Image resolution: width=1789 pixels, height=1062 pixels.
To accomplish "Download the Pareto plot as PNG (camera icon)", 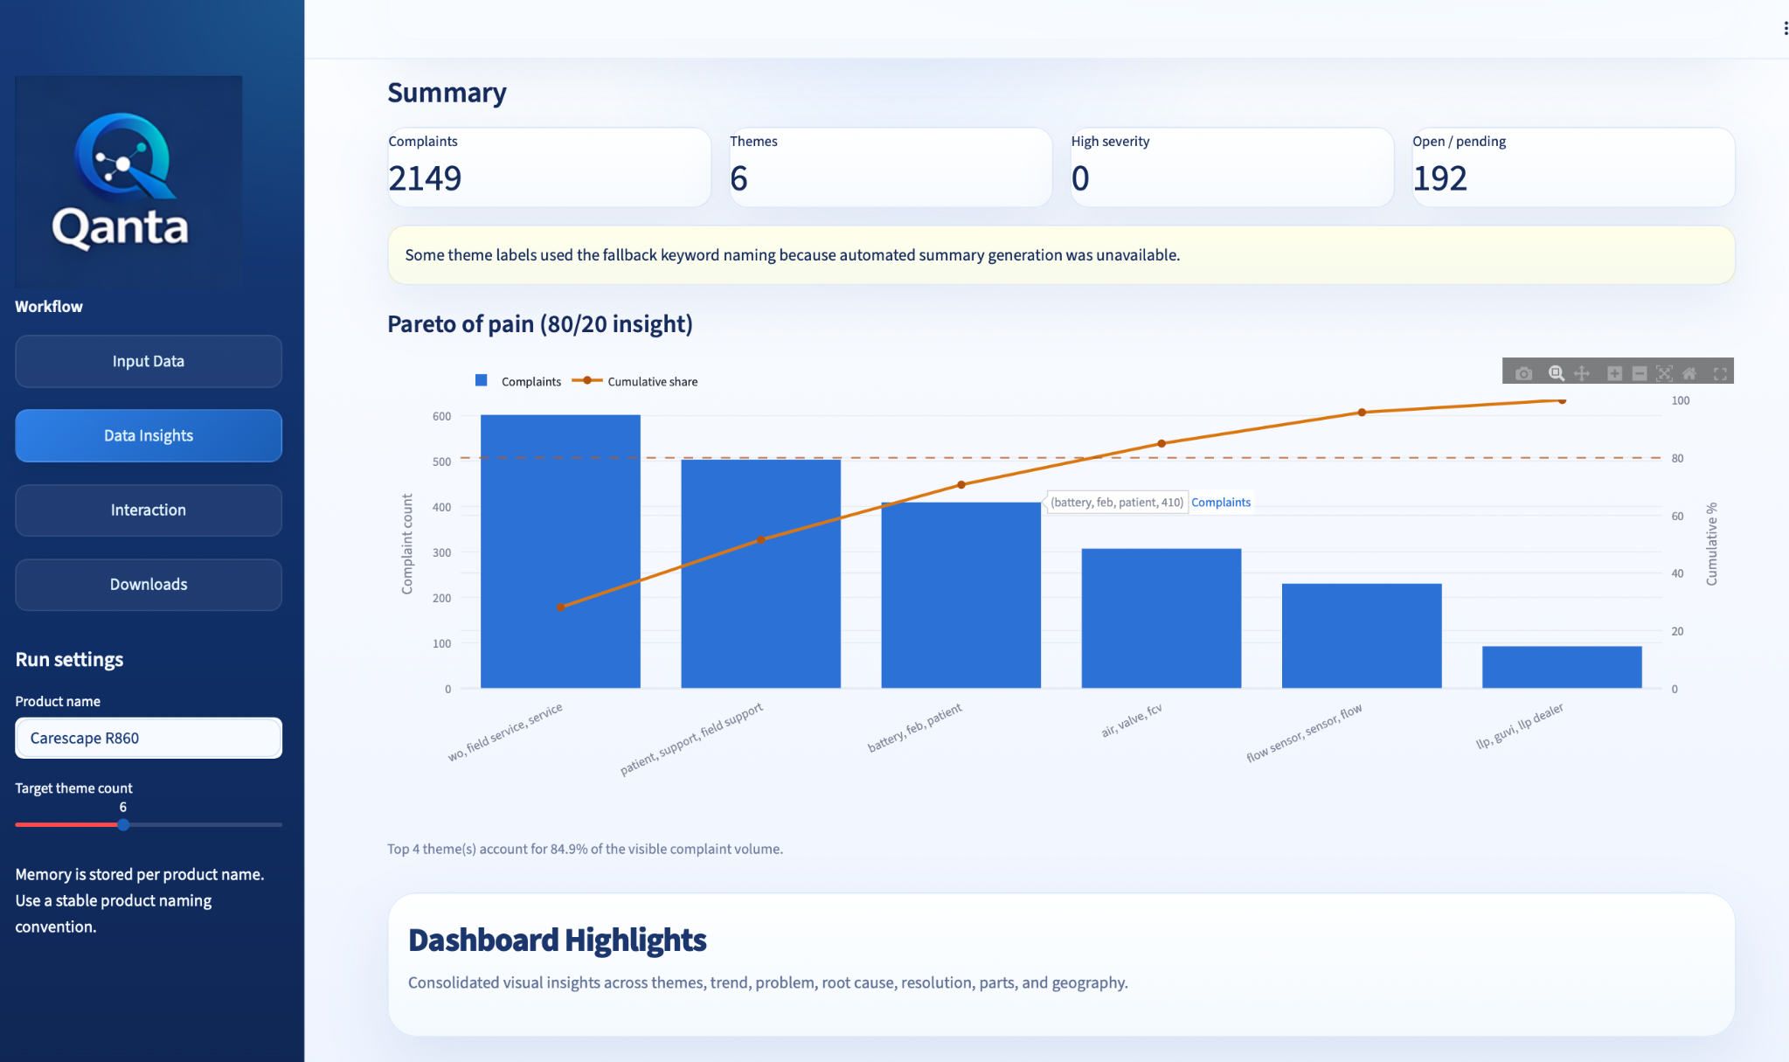I will [1523, 373].
